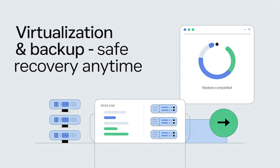Click the top server unit beside Virsh List

coord(164,108)
